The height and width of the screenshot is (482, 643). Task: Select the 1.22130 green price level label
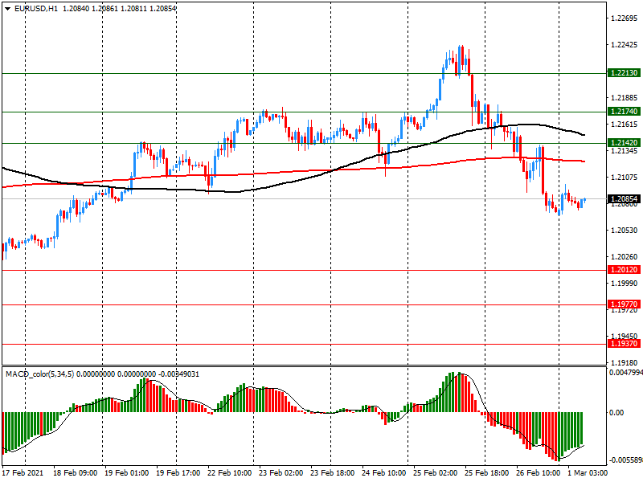(625, 73)
